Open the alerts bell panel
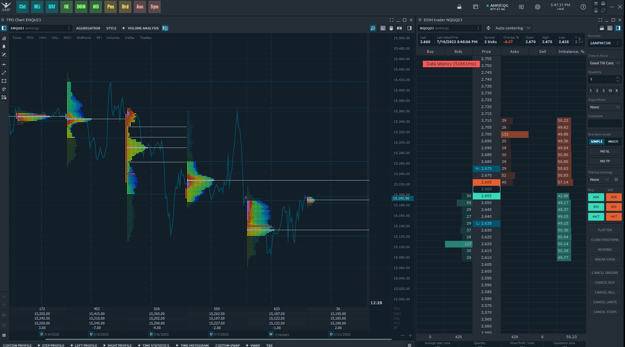Image resolution: width=625 pixels, height=347 pixels. (4, 47)
